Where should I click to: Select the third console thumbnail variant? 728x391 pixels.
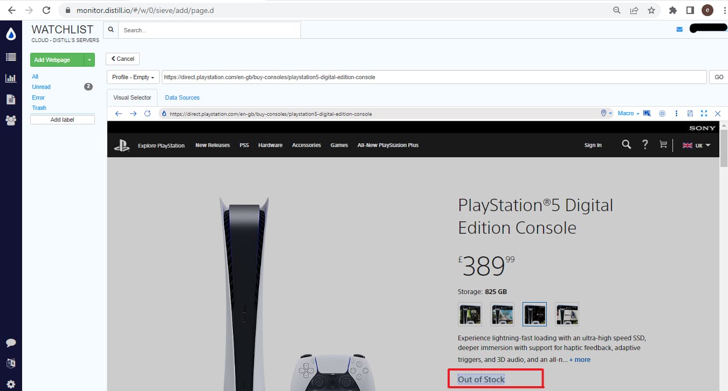534,314
